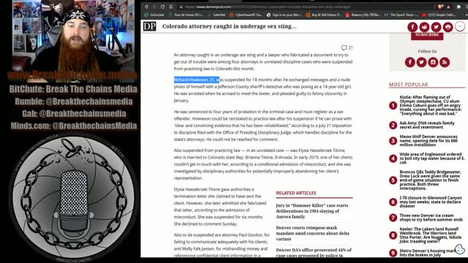The height and width of the screenshot is (263, 468).
Task: Open Three new Denver ice cream shops story
Action: 431,218
